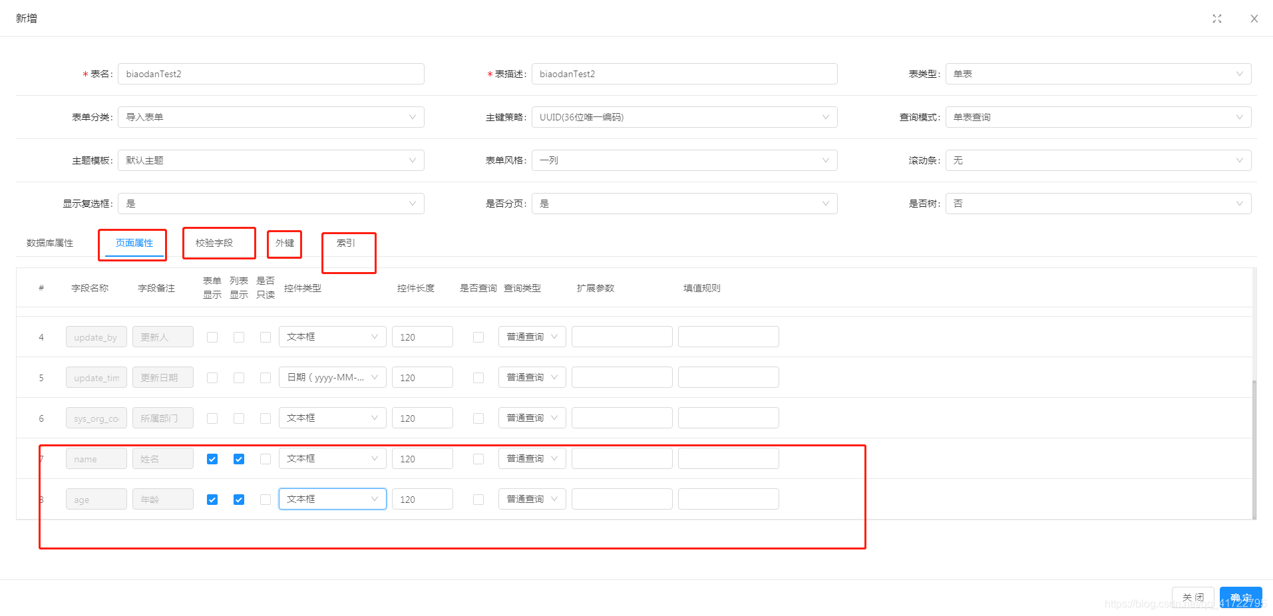Click the 字段备注 column header

coord(156,288)
